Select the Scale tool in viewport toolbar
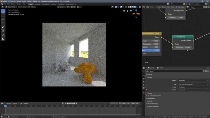The width and height of the screenshot is (210, 118). point(3,27)
